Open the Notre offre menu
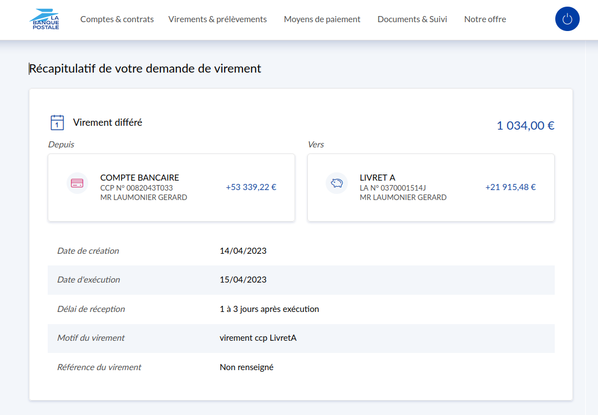 [x=485, y=19]
